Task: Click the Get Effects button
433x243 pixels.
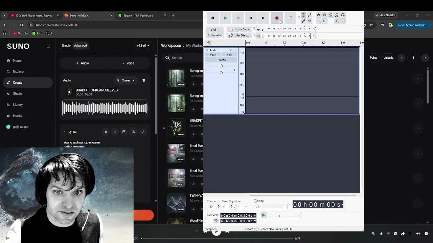Action: coord(239,35)
